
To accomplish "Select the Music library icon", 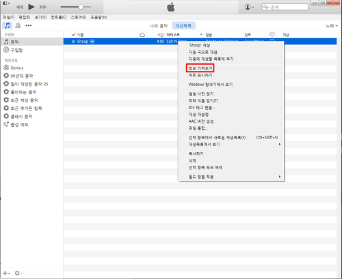I will (8, 25).
